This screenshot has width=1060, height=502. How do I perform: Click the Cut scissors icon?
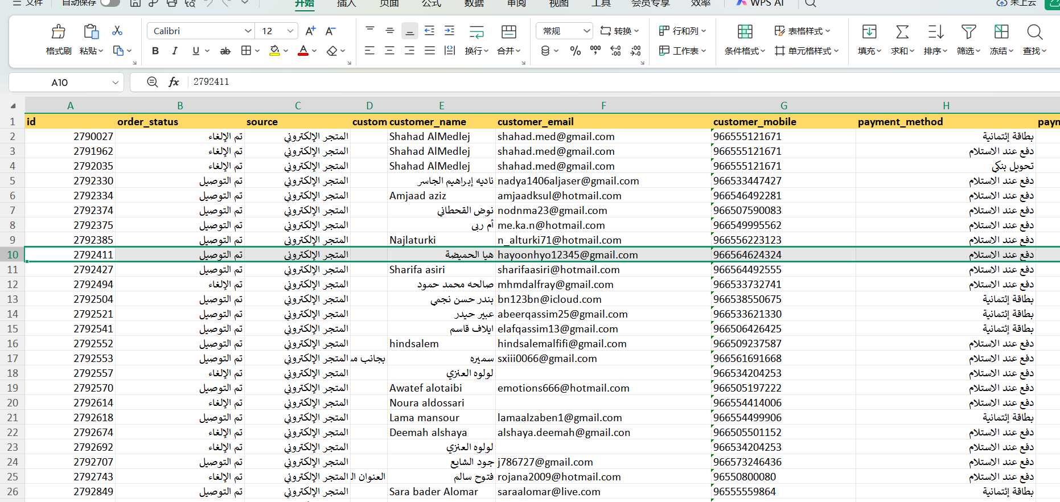coord(118,31)
